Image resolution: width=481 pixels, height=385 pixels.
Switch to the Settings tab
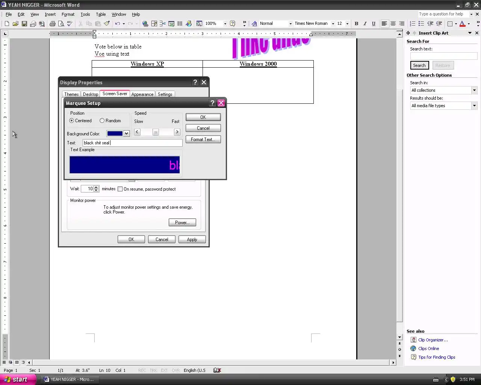pyautogui.click(x=165, y=94)
